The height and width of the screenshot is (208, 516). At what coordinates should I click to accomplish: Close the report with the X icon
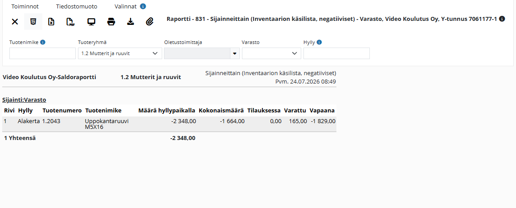tap(15, 22)
